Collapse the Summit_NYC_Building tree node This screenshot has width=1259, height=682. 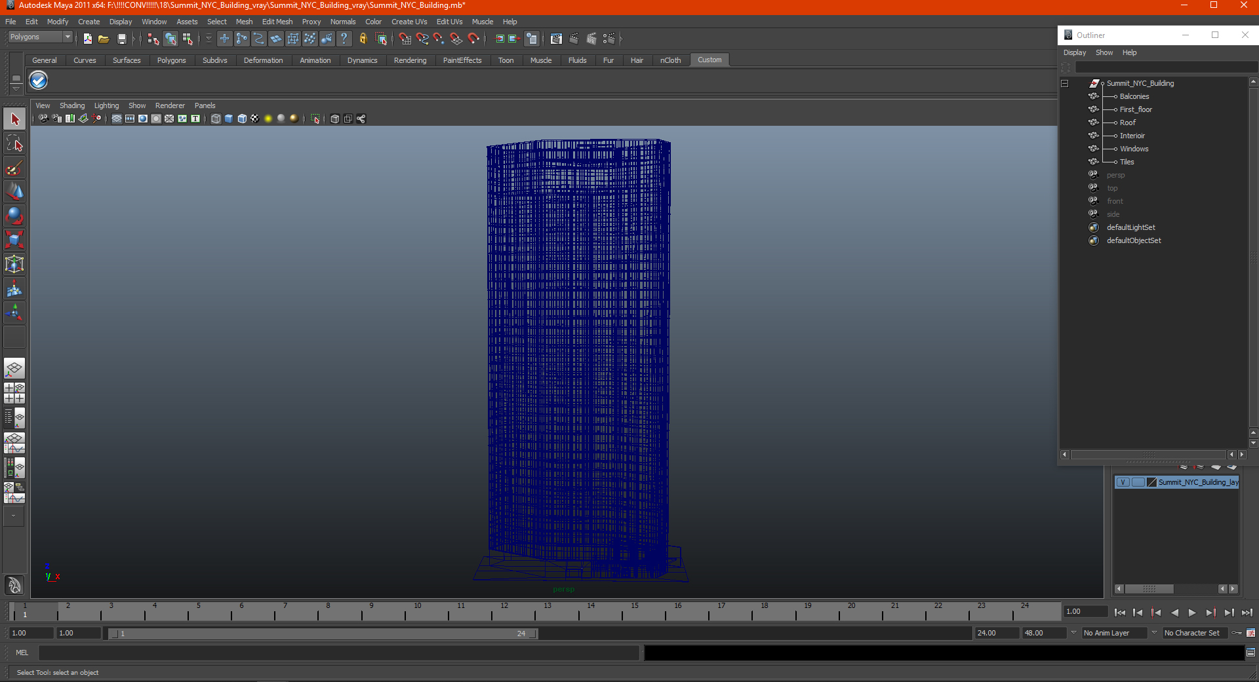1065,83
